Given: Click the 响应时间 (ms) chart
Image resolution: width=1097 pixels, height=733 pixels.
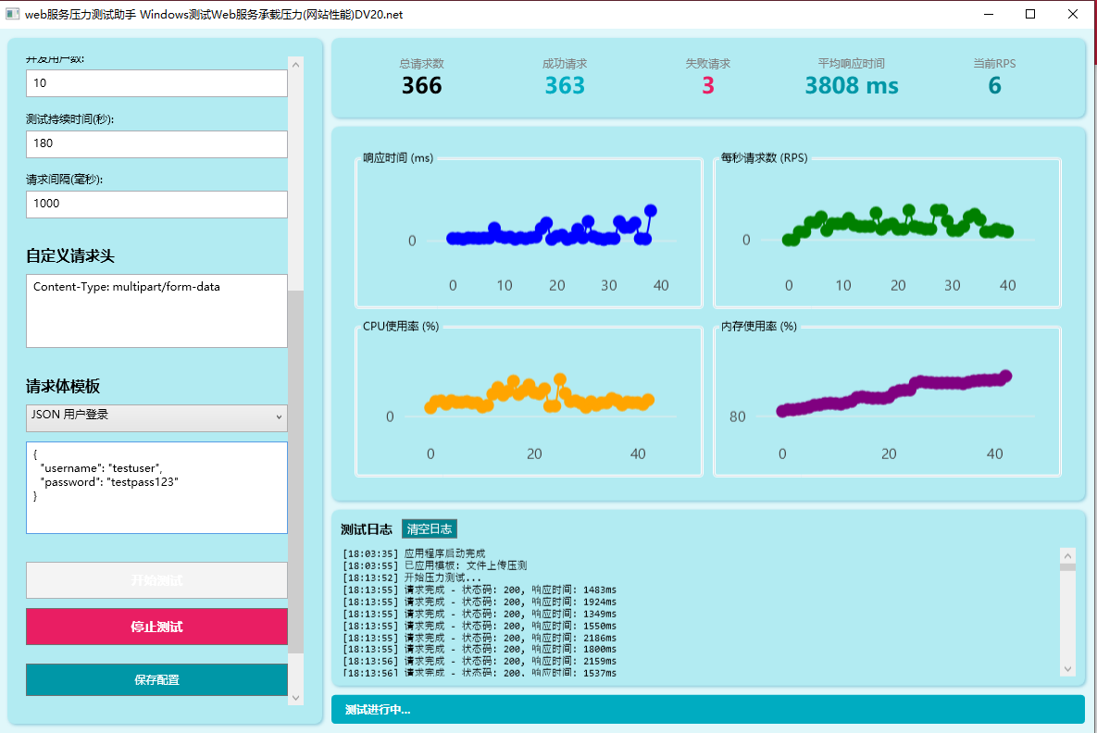Looking at the screenshot, I should (x=529, y=232).
